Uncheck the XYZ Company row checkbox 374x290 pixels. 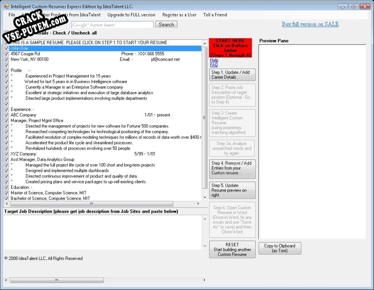6,154
